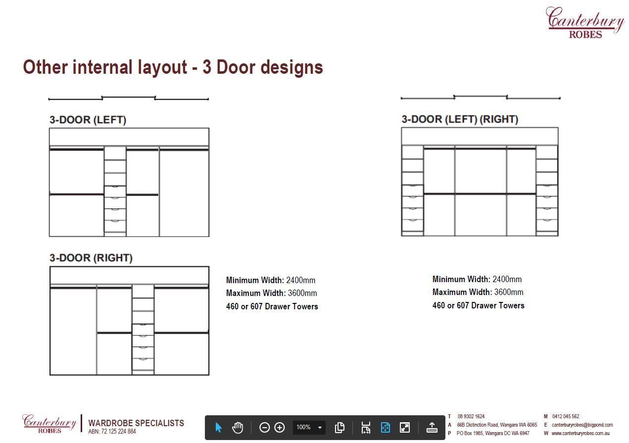Click the Canterbury Robes logo at top right
The width and height of the screenshot is (629, 443).
click(585, 22)
